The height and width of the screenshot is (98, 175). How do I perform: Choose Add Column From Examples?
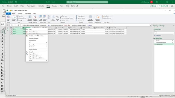pyautogui.click(x=37, y=36)
